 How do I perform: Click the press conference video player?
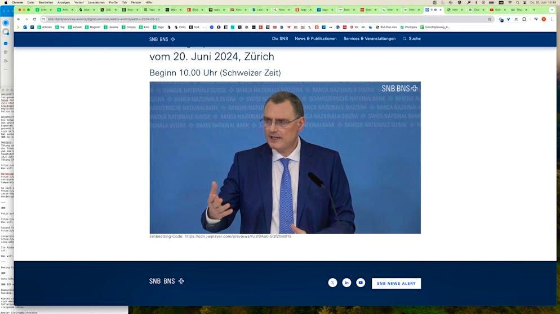(x=285, y=158)
